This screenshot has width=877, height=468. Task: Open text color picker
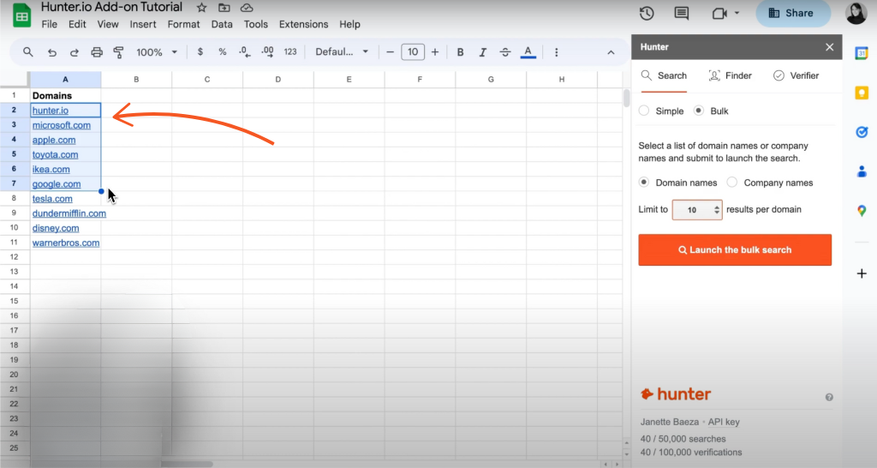tap(528, 52)
